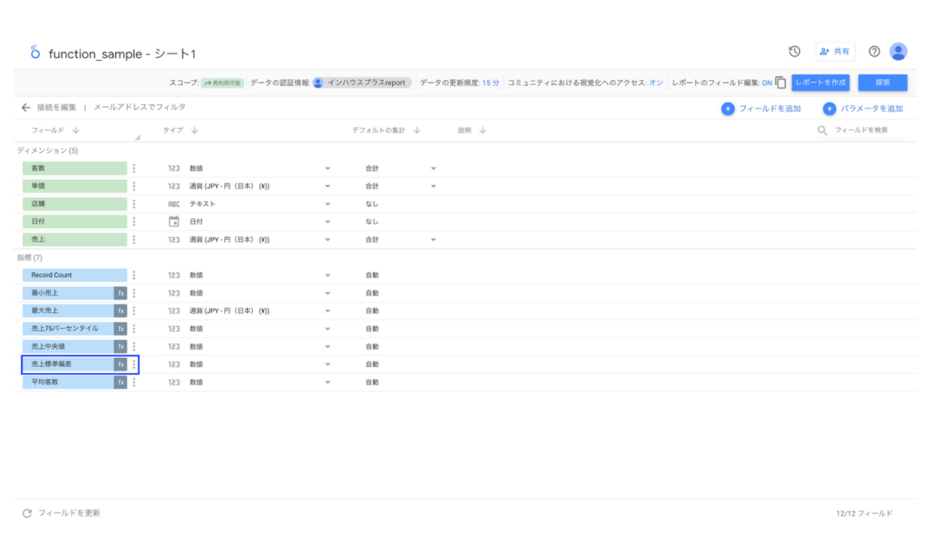Click the green 売上 dimension chip
Image resolution: width=931 pixels, height=559 pixels.
(x=74, y=239)
